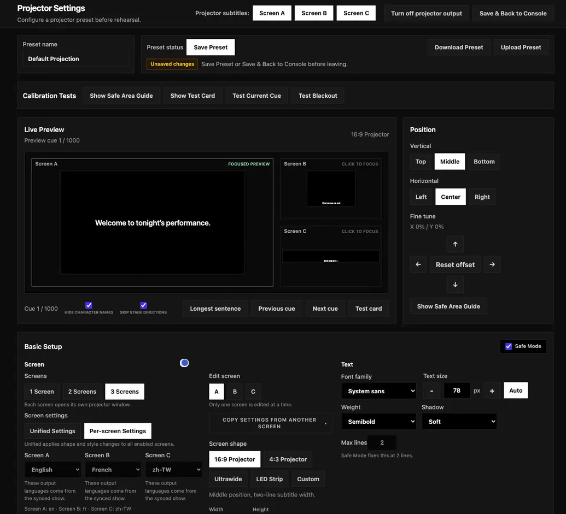The width and height of the screenshot is (566, 514).
Task: Open Screen C language dropdown showing zh-TW
Action: [x=173, y=470]
